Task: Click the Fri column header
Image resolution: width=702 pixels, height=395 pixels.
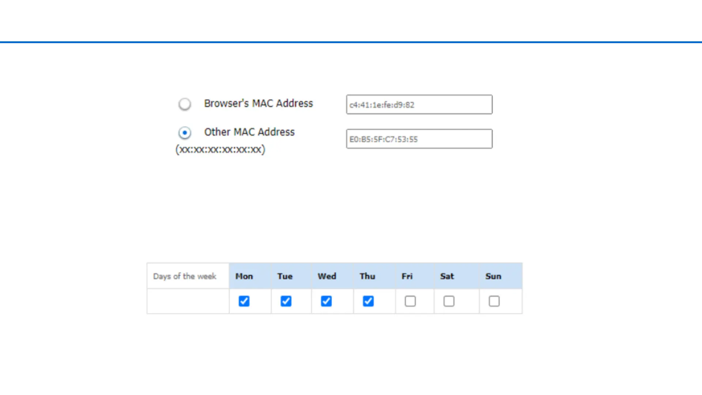Action: pyautogui.click(x=407, y=276)
